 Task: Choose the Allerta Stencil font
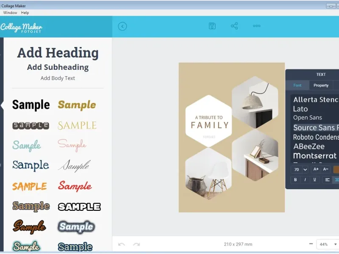coord(316,99)
